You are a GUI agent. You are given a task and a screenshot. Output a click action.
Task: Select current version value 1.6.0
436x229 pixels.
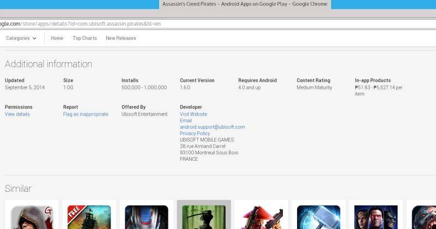tap(185, 87)
